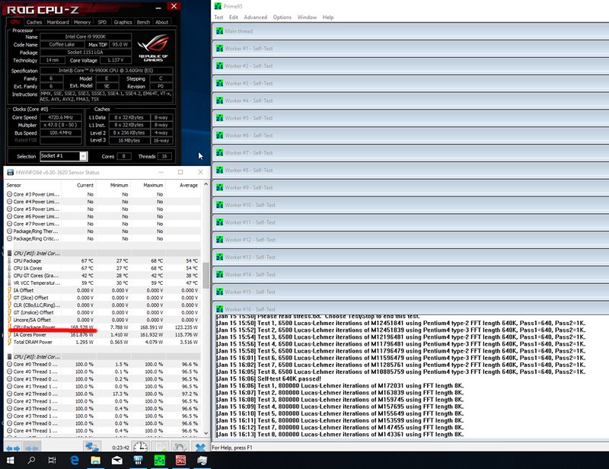Open File Explorer from the taskbar
The width and height of the screenshot is (609, 469).
(x=96, y=461)
